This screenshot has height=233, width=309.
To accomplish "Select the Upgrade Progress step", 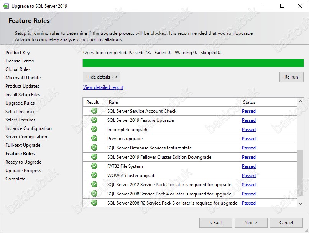I will click(x=23, y=171).
